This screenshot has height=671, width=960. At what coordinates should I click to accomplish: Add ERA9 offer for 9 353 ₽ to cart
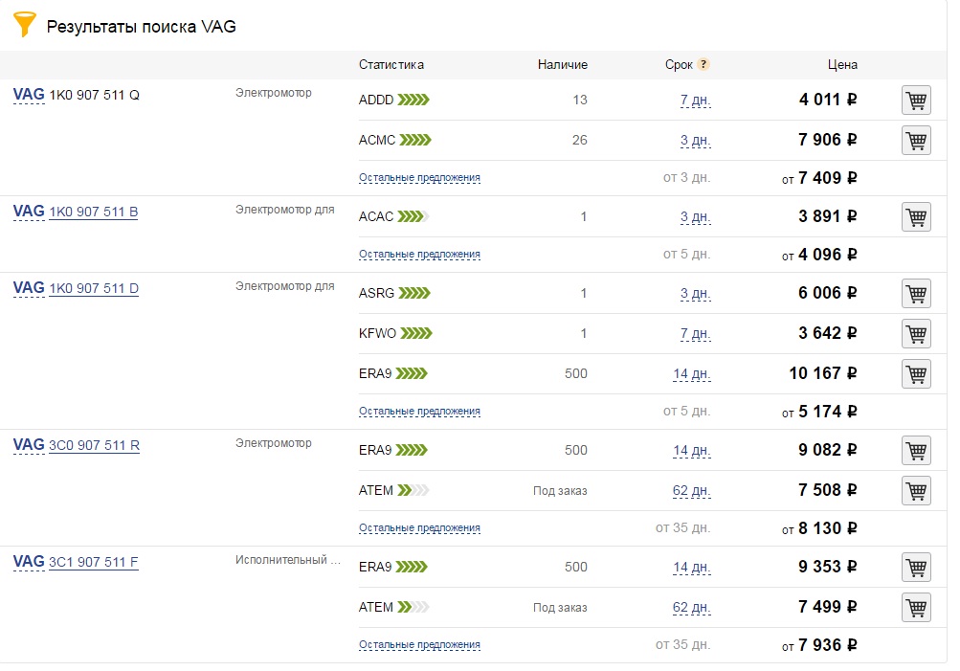[x=916, y=567]
